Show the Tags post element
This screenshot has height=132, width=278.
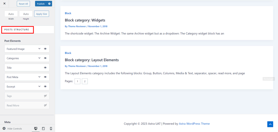[x=45, y=96]
